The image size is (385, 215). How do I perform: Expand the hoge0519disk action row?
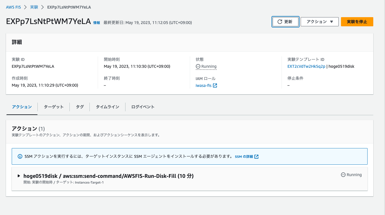click(19, 176)
